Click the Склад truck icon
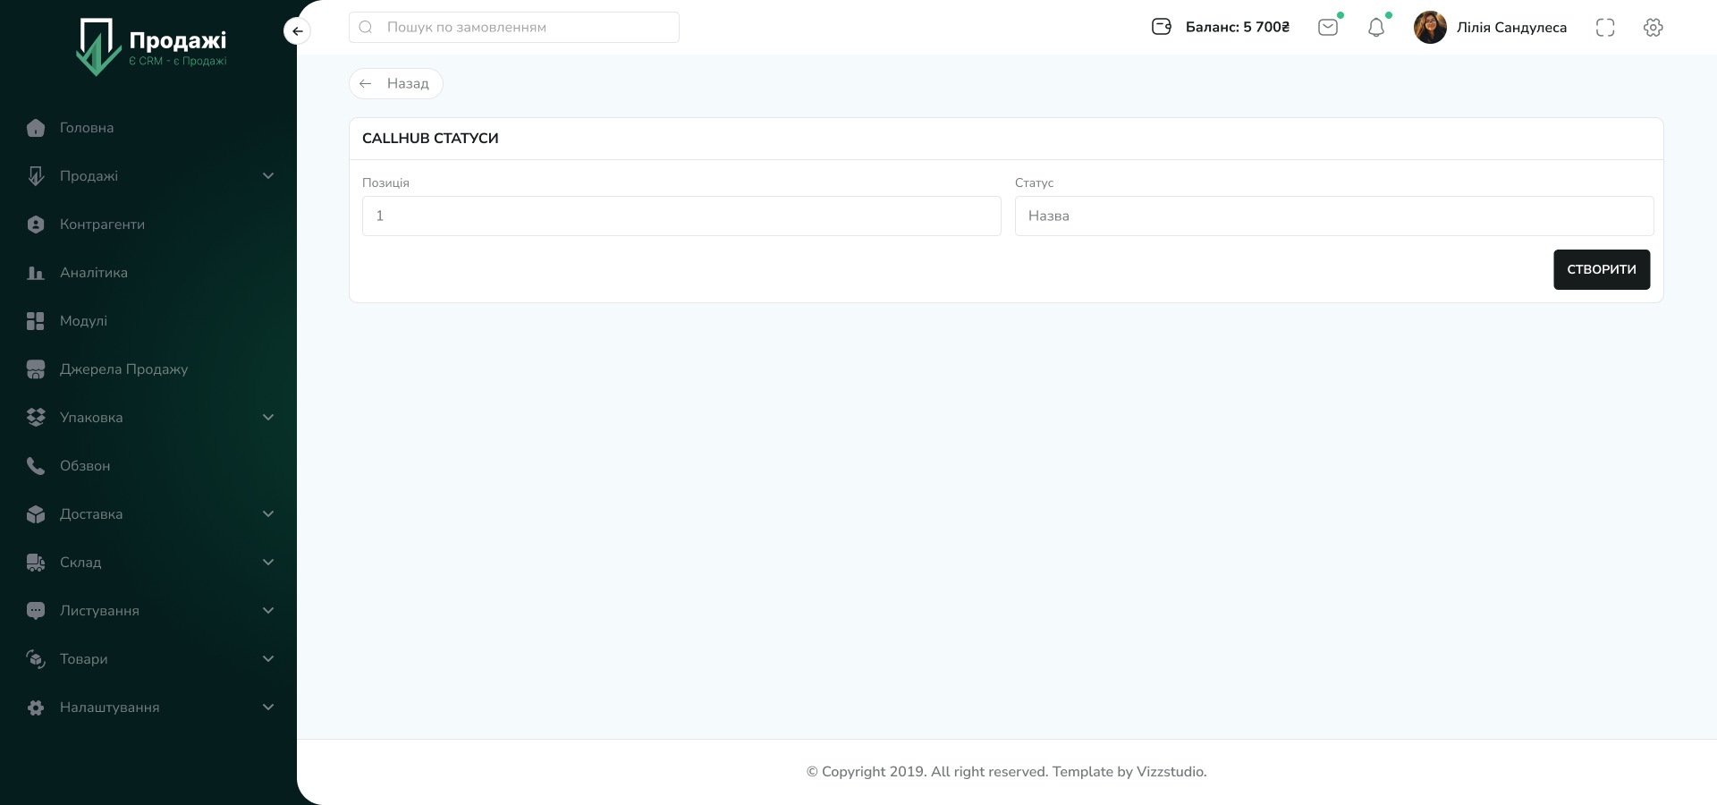 (x=36, y=563)
